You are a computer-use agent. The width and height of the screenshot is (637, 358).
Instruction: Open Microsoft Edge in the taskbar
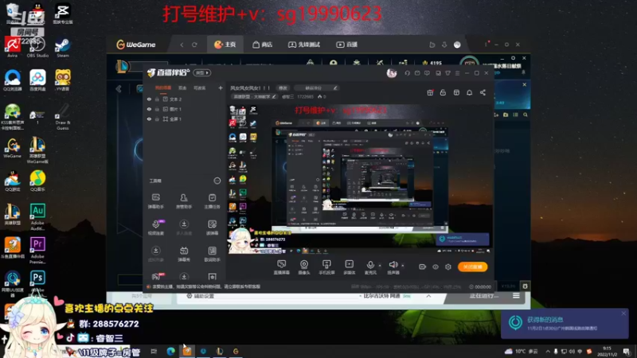point(170,351)
